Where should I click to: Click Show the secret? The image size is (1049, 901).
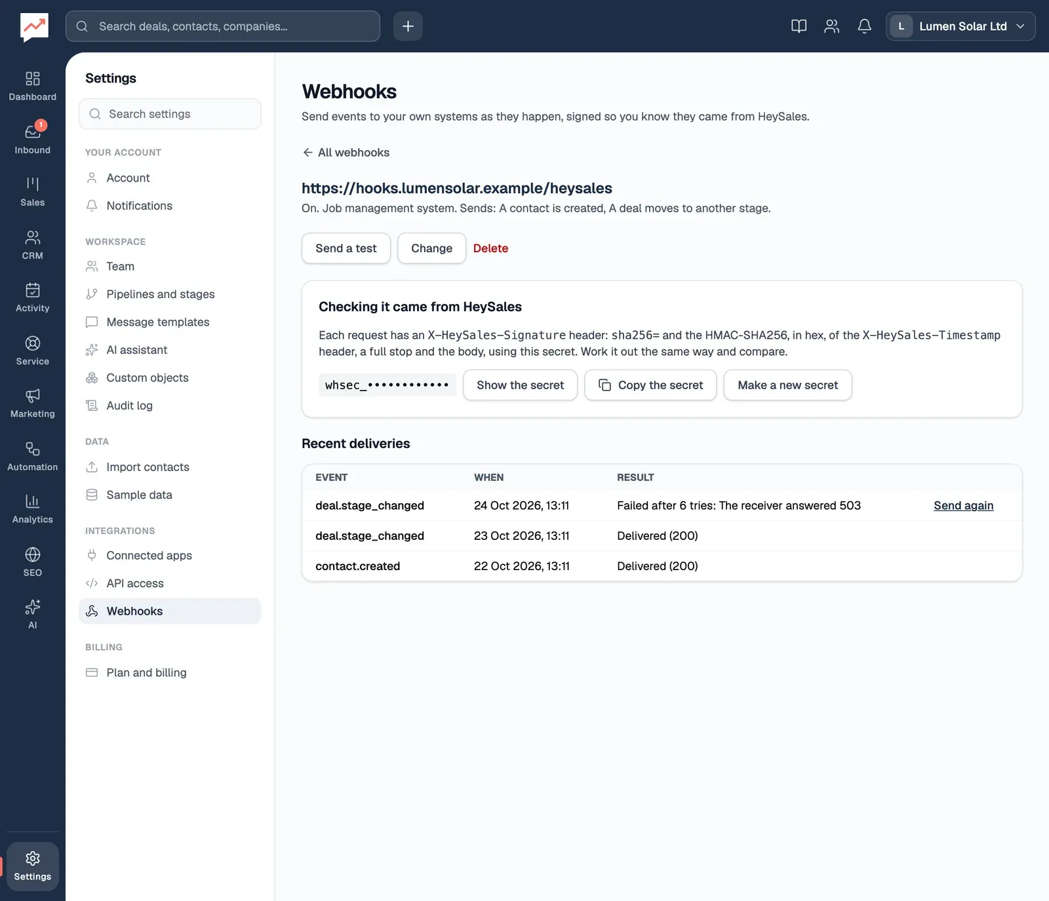click(x=520, y=385)
